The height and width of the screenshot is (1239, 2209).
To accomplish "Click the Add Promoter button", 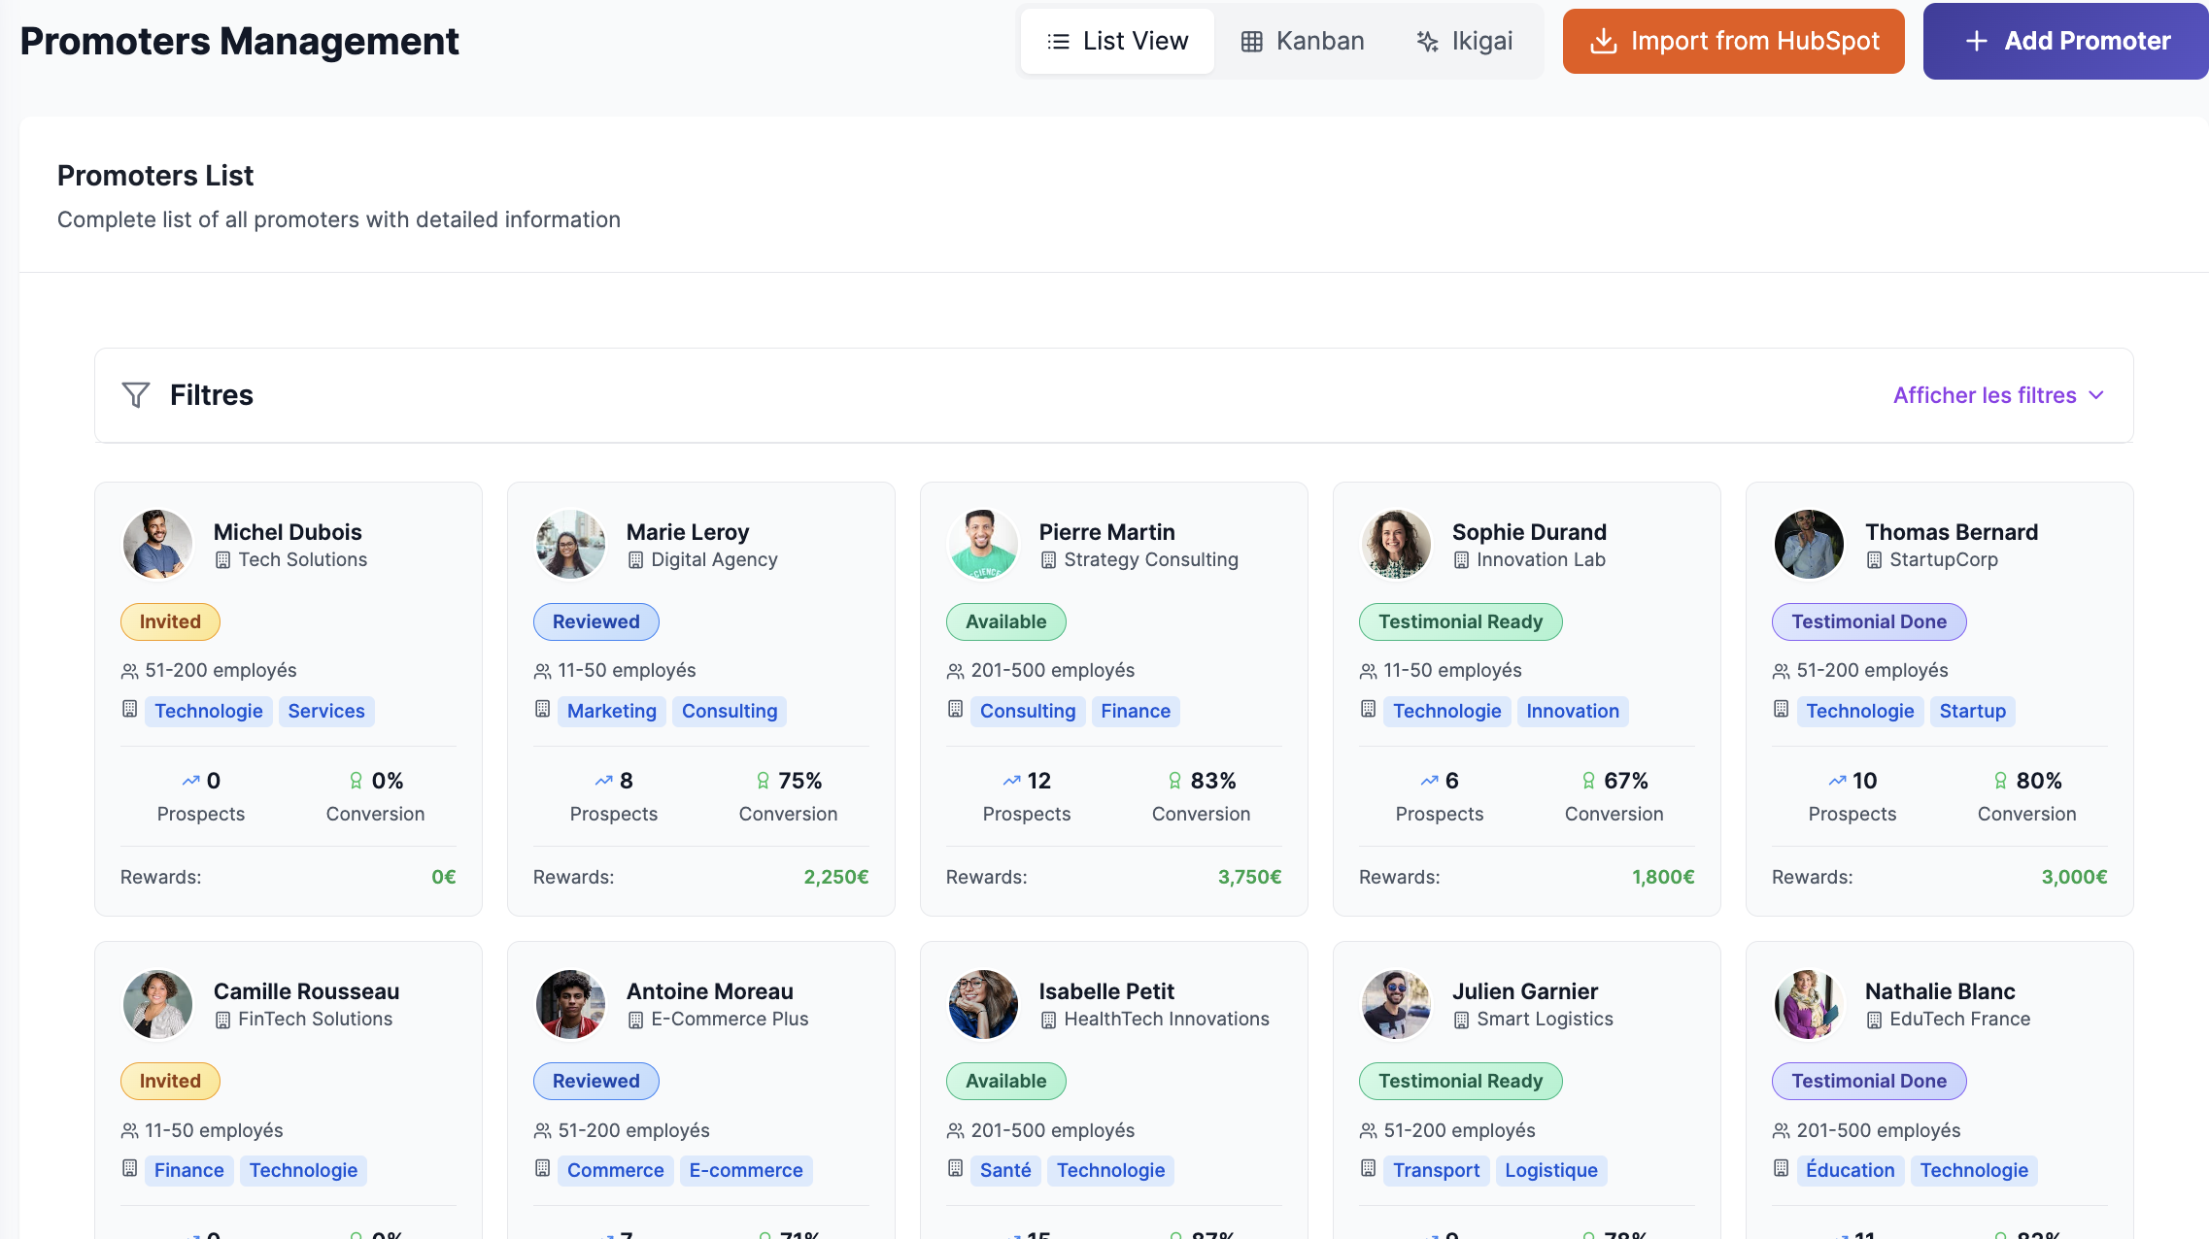I will pos(2066,41).
